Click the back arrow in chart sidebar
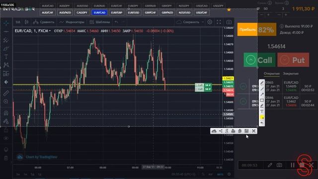The height and width of the screenshot is (179, 318). (x=6, y=82)
